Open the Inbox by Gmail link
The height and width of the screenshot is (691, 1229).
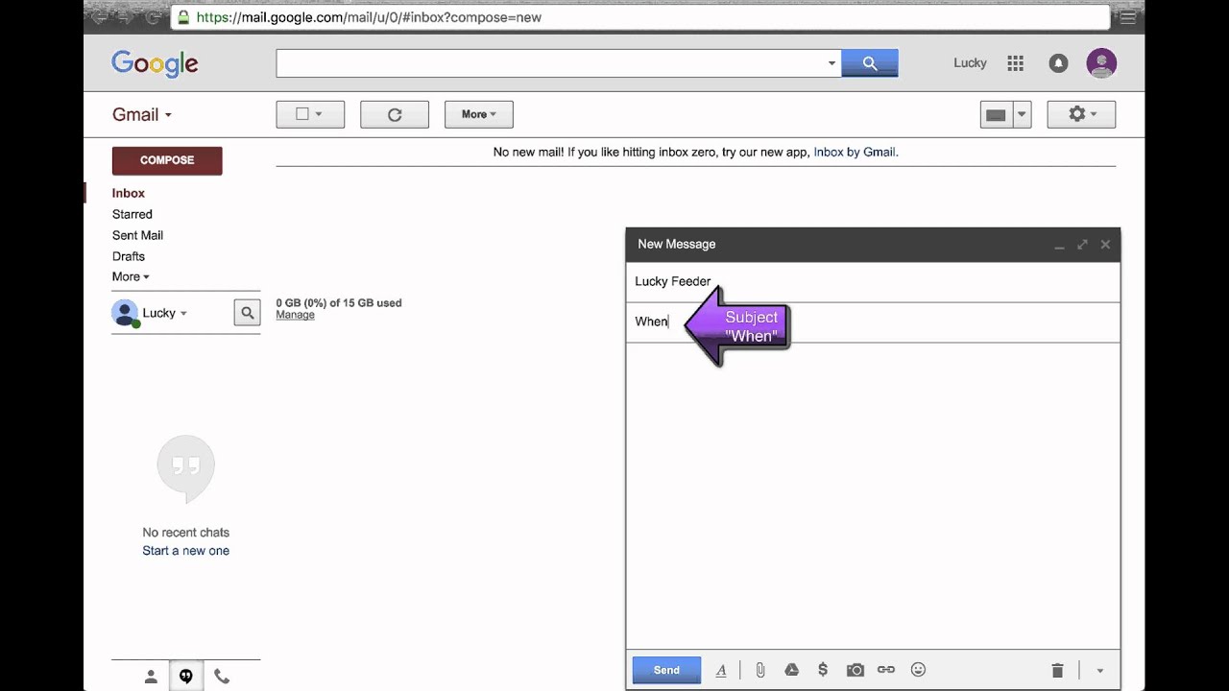tap(855, 152)
